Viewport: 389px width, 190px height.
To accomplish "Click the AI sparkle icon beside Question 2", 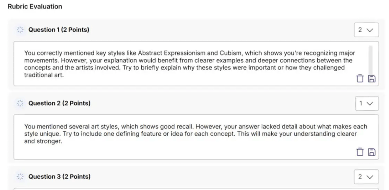I will (x=20, y=103).
